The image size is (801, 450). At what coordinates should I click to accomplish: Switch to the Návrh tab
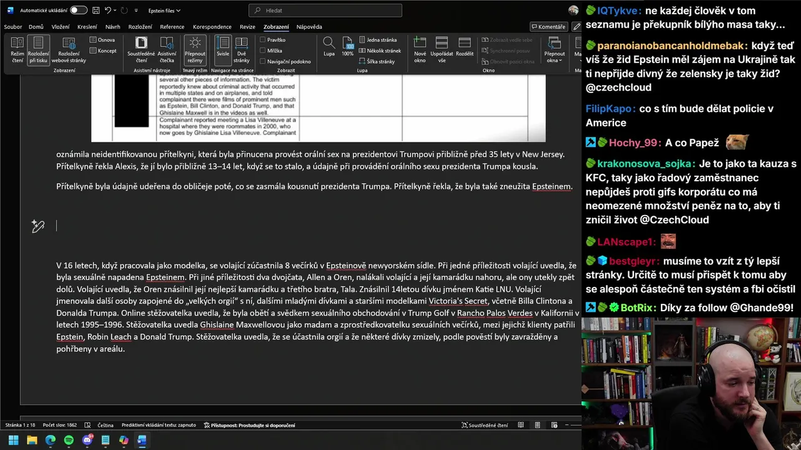click(113, 27)
